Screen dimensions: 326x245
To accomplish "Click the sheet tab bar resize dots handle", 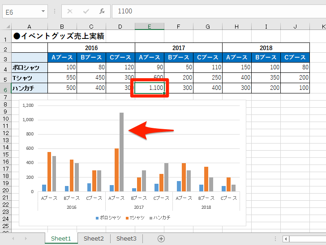I will [275, 239].
